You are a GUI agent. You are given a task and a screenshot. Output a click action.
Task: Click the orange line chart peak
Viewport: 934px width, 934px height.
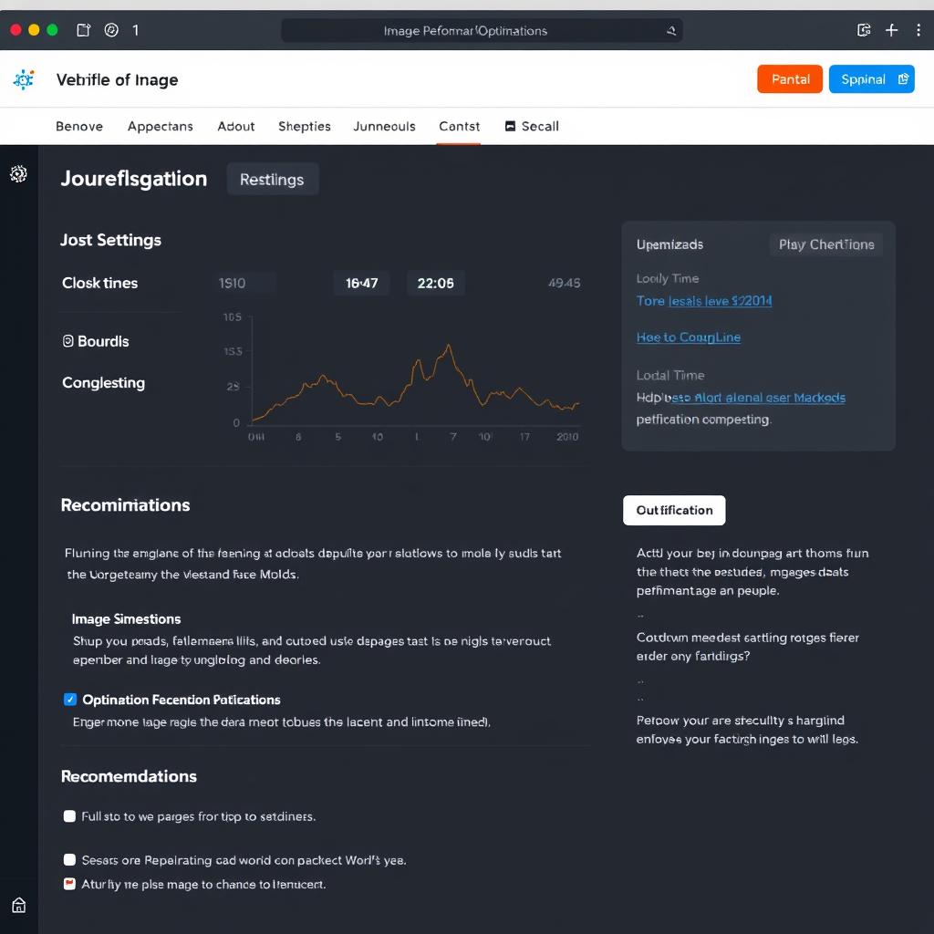click(x=449, y=346)
